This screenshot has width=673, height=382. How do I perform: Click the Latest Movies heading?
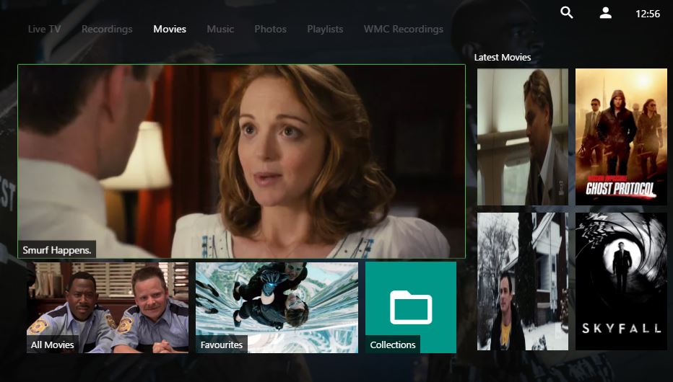pos(503,58)
